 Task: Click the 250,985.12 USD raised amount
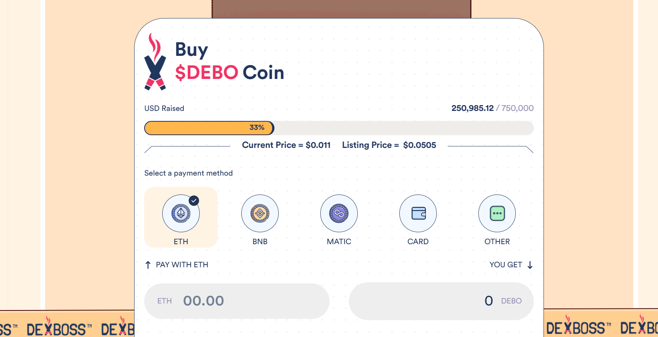tap(472, 108)
